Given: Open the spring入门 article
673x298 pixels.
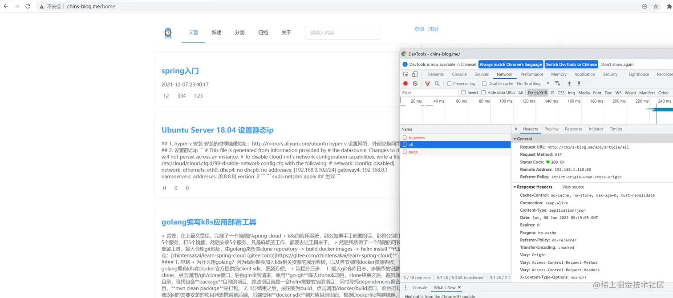Looking at the screenshot, I should [x=180, y=71].
